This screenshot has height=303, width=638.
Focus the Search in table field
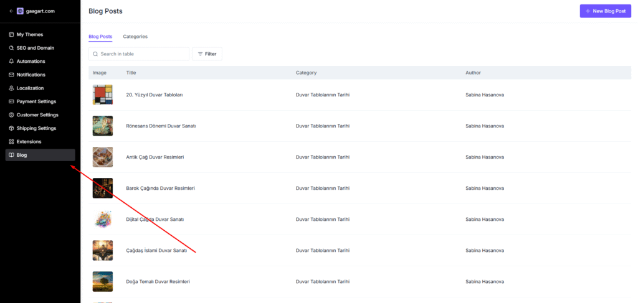coord(142,54)
